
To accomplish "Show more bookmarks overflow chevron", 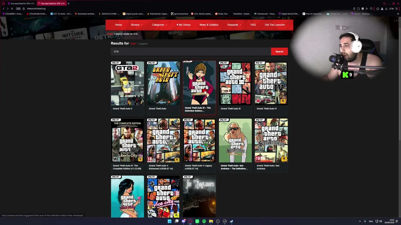I will (x=398, y=14).
